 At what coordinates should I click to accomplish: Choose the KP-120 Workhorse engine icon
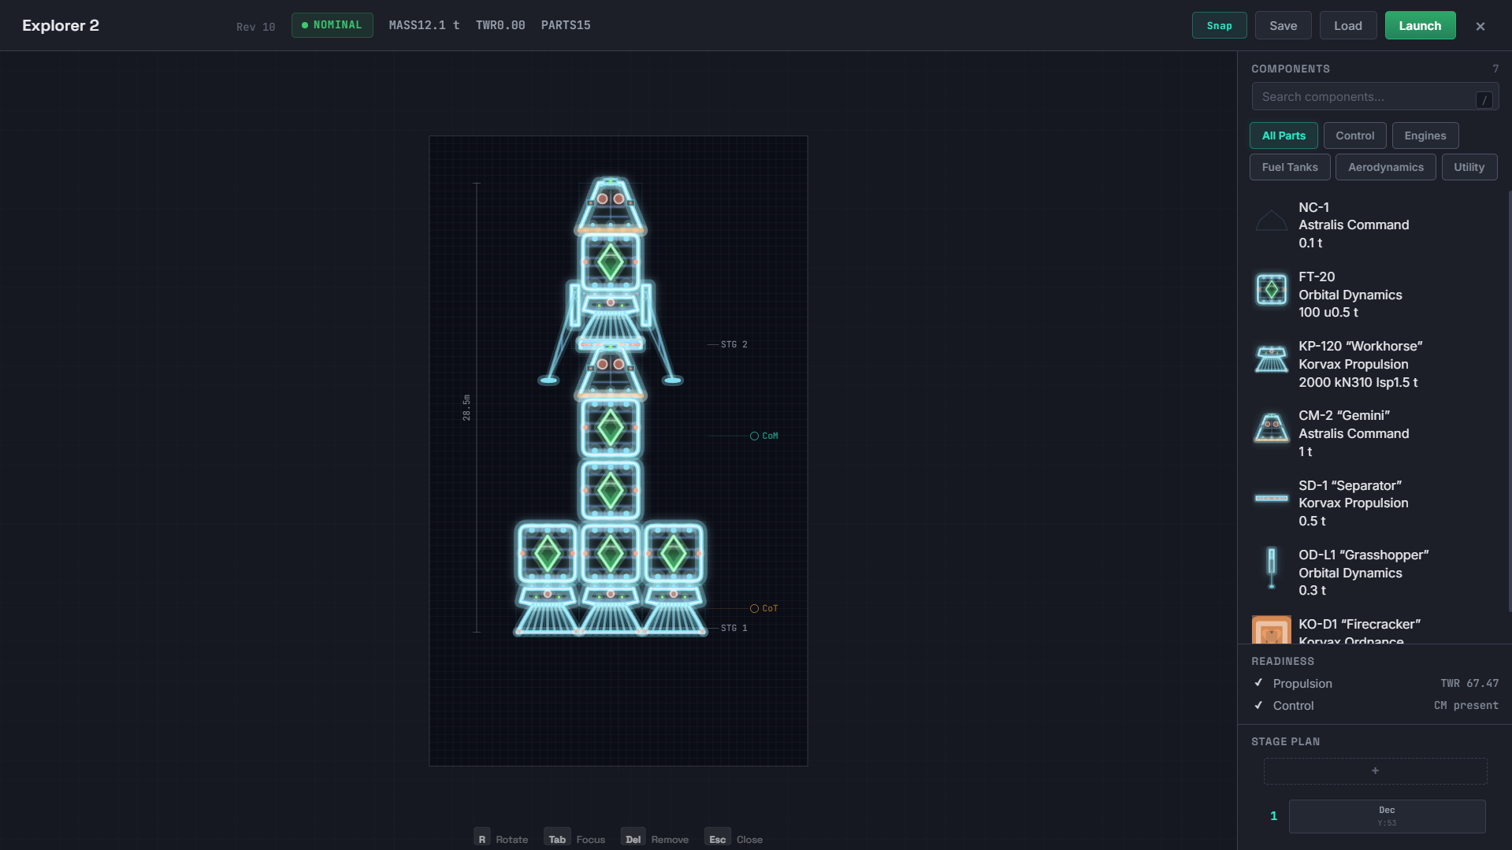1271,359
